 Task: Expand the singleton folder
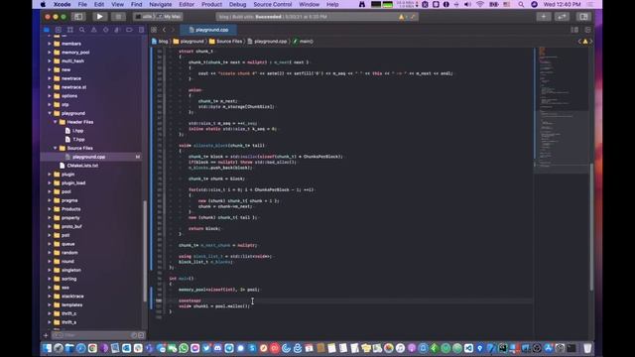tap(50, 270)
